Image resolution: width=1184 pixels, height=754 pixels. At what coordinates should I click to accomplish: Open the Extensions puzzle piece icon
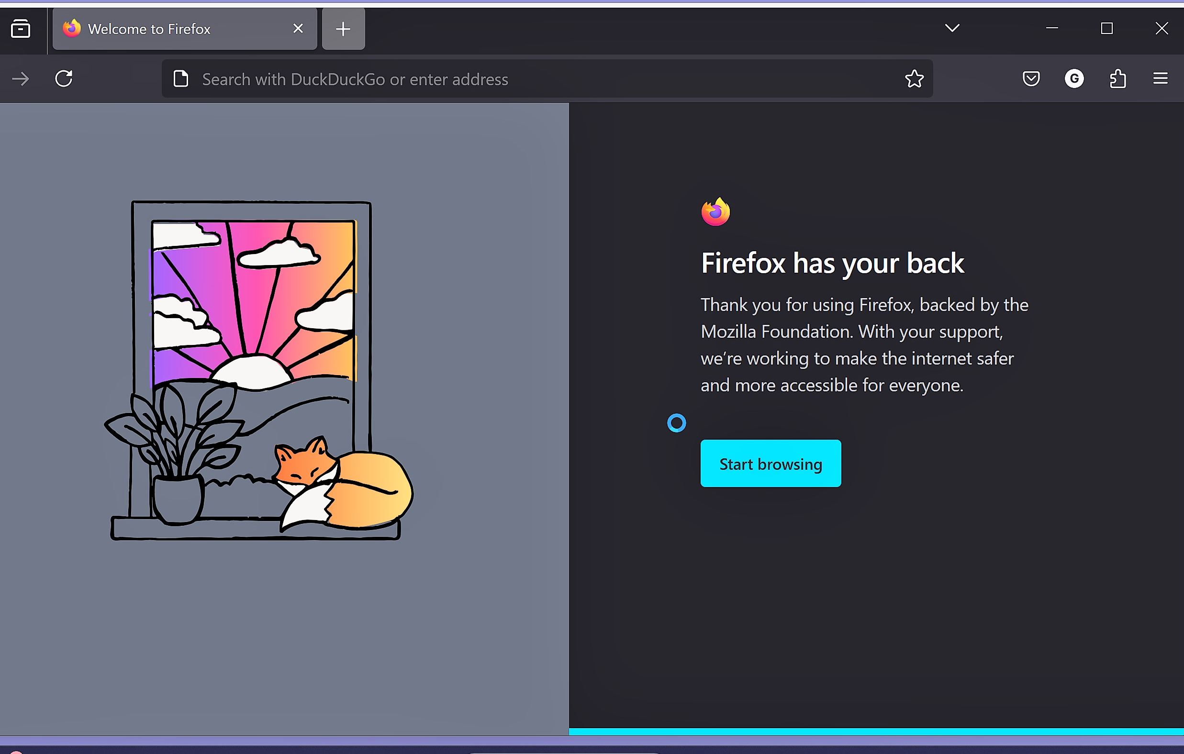1117,78
